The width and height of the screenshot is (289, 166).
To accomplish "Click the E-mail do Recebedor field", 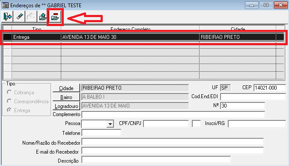I will (x=173, y=151).
